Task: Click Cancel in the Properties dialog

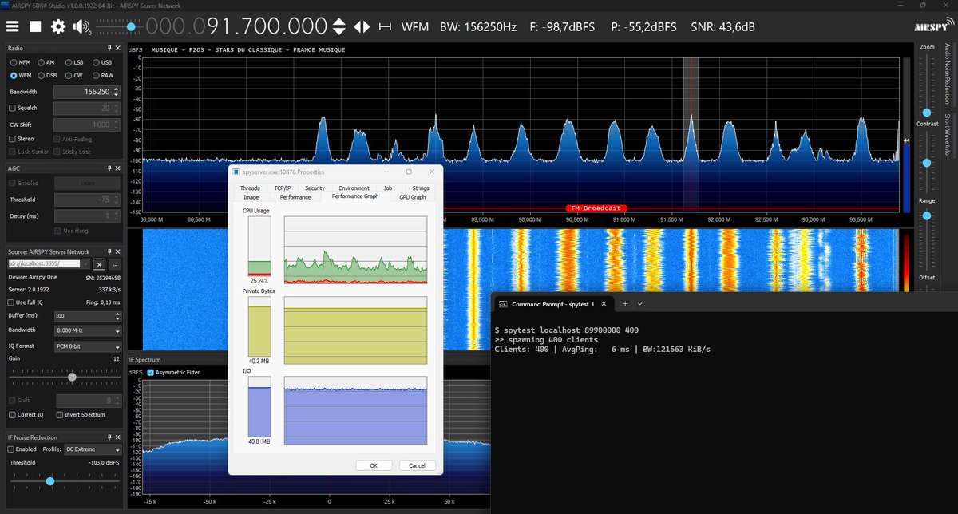Action: click(x=417, y=465)
